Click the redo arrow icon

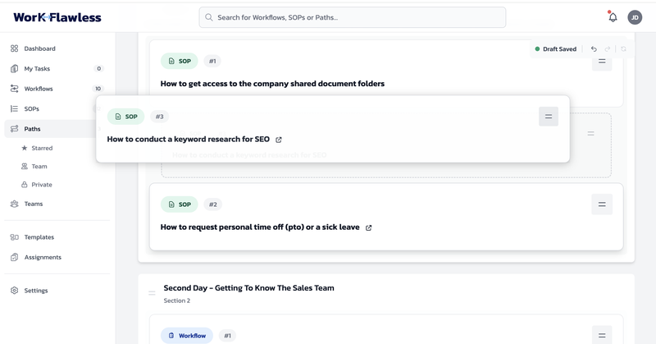coord(608,49)
